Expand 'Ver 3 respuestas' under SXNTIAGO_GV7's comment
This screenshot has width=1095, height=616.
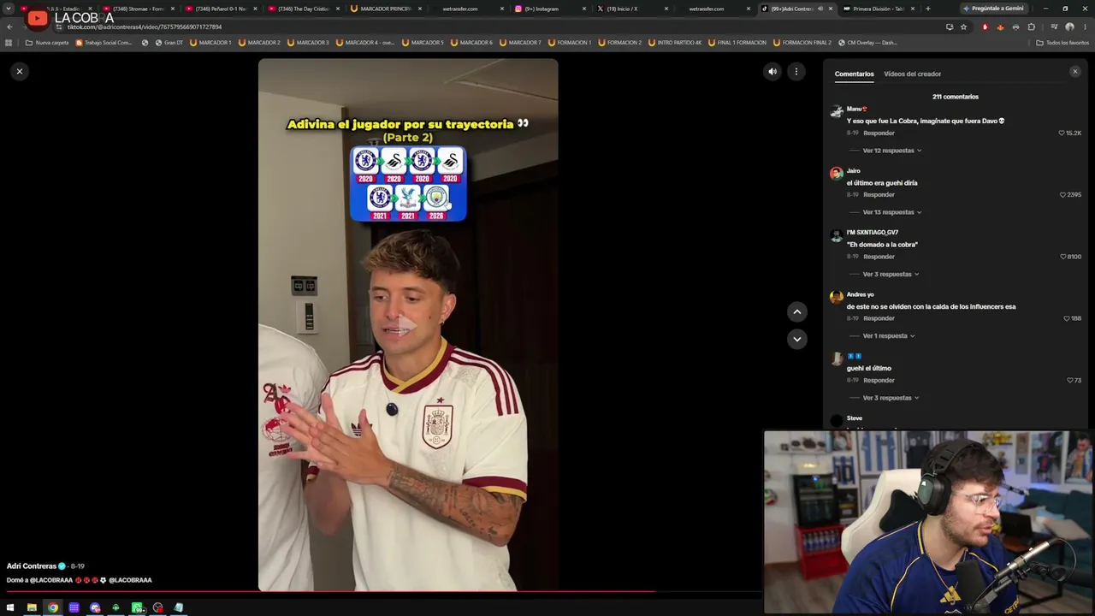click(891, 275)
